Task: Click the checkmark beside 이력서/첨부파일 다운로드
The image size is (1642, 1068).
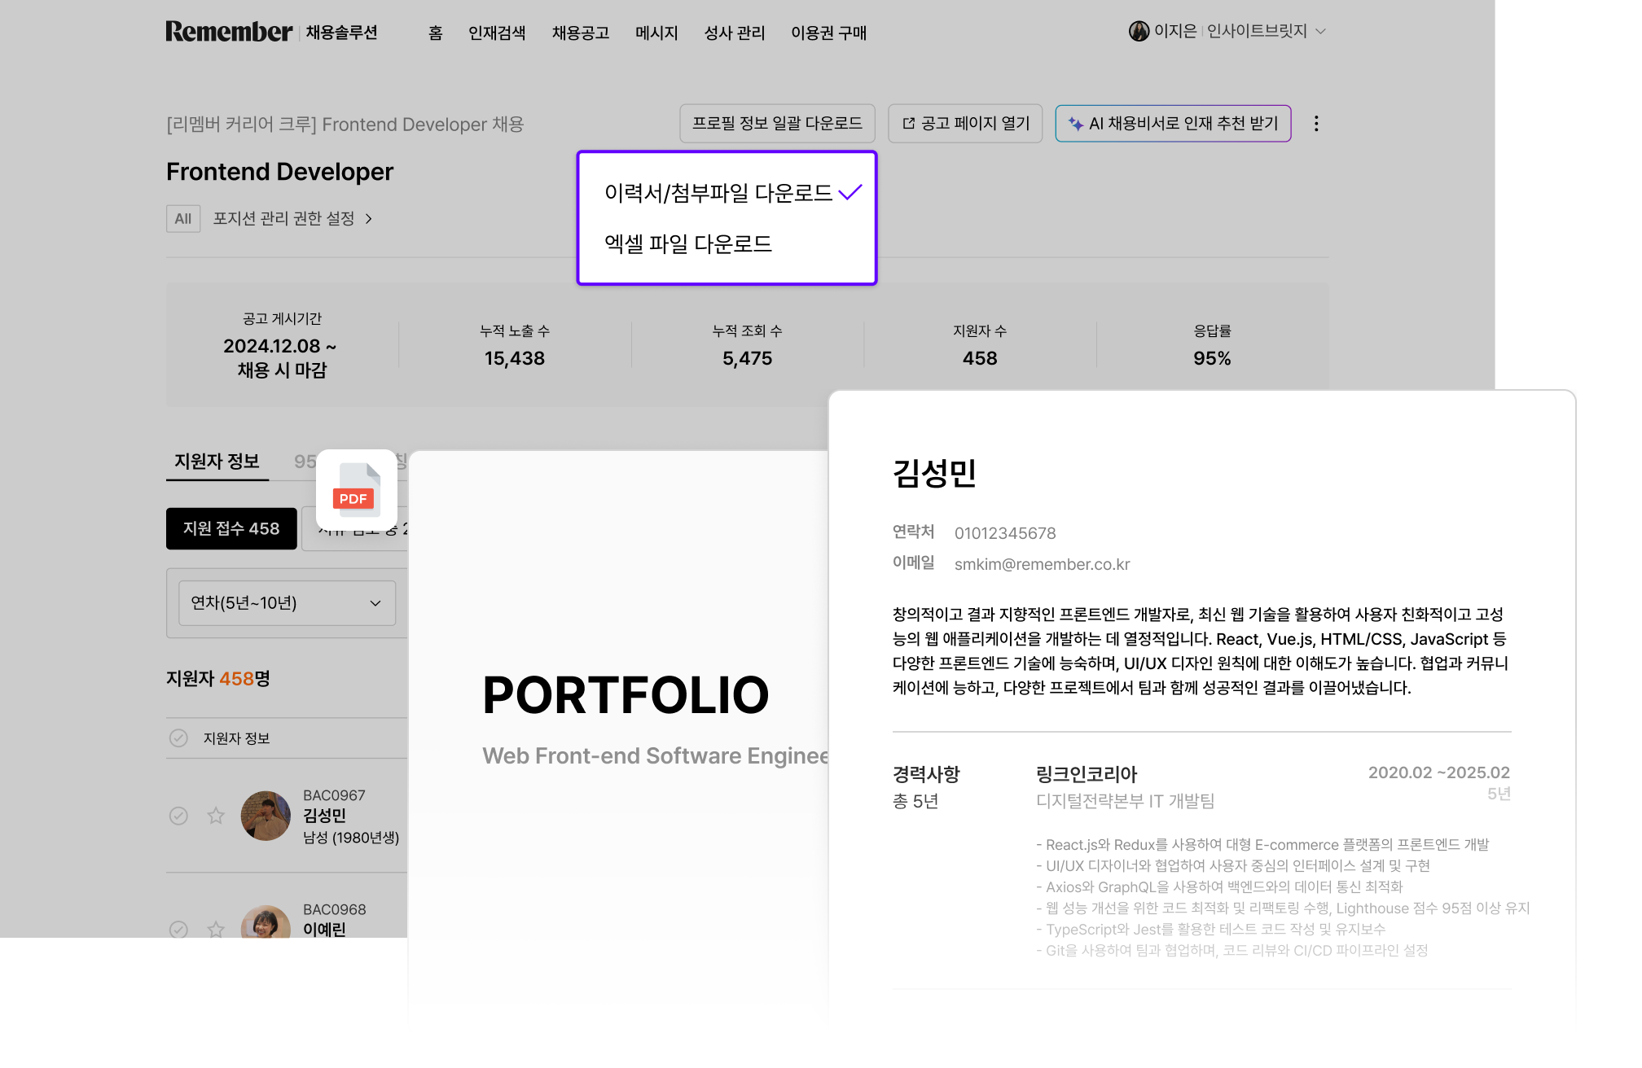Action: tap(850, 194)
